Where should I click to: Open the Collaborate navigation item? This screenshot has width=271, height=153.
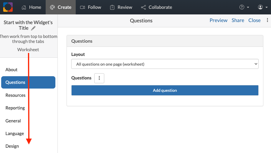pyautogui.click(x=156, y=7)
